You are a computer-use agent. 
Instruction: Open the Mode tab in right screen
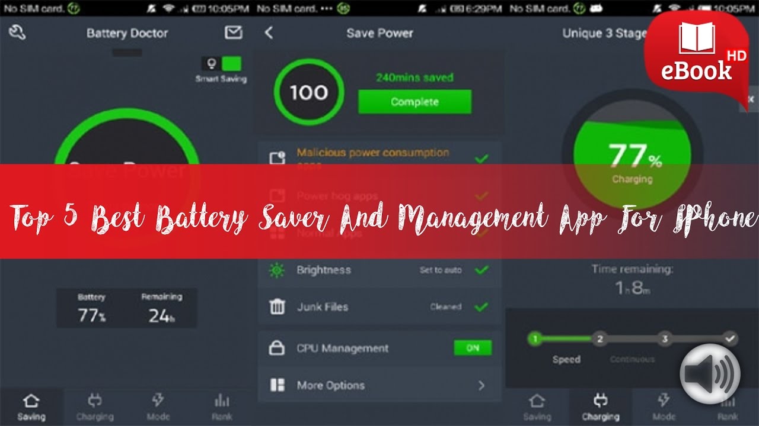[x=664, y=407]
